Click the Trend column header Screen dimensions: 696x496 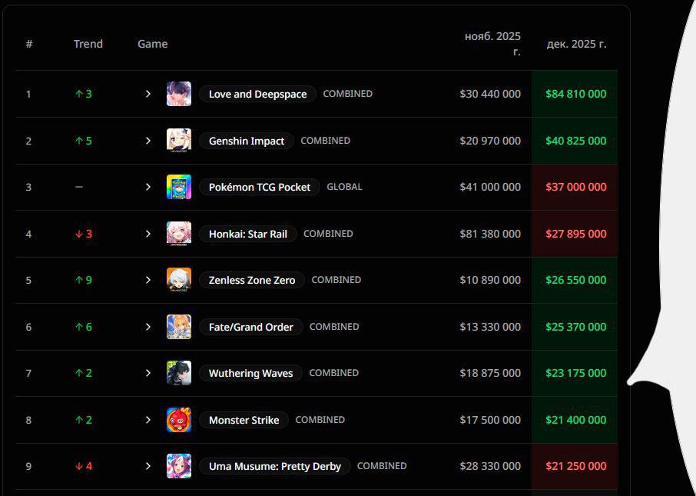pyautogui.click(x=88, y=44)
